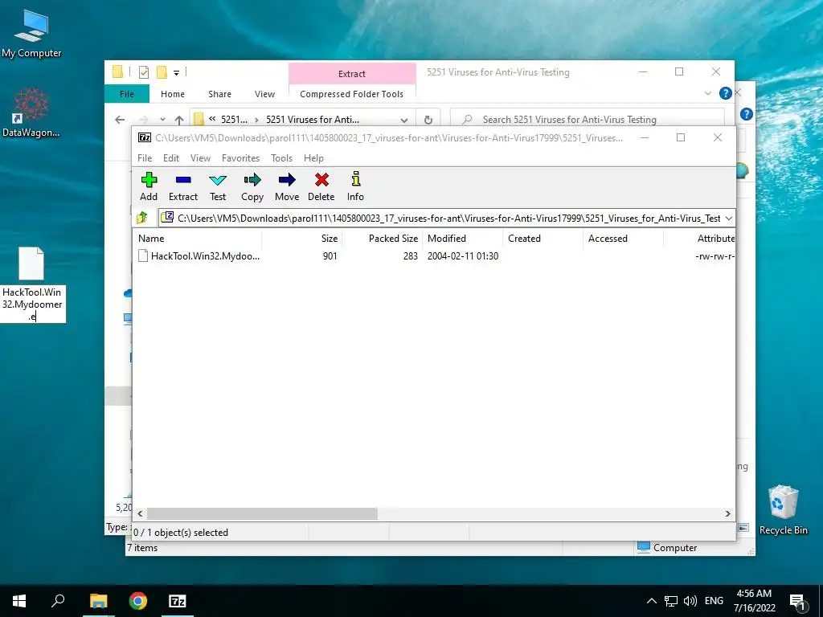Sort by Name column in 7-Zip
The height and width of the screenshot is (617, 823).
coord(198,238)
